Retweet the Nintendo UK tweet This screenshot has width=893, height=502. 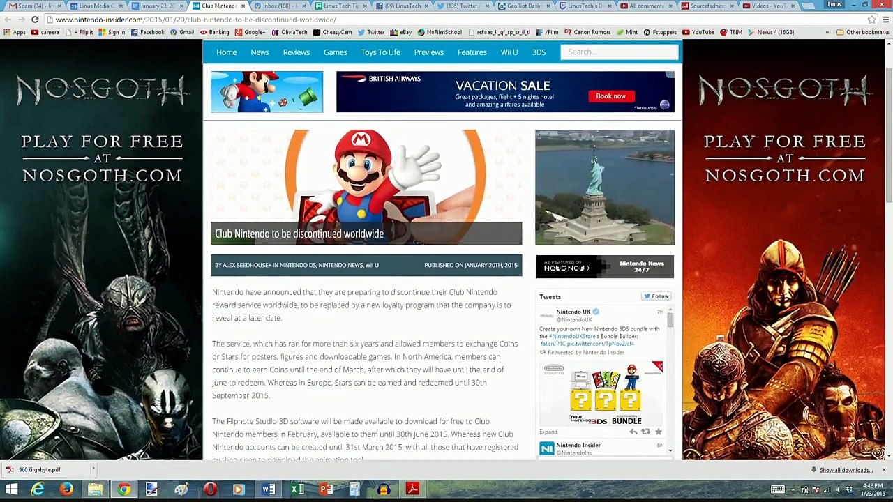click(645, 432)
